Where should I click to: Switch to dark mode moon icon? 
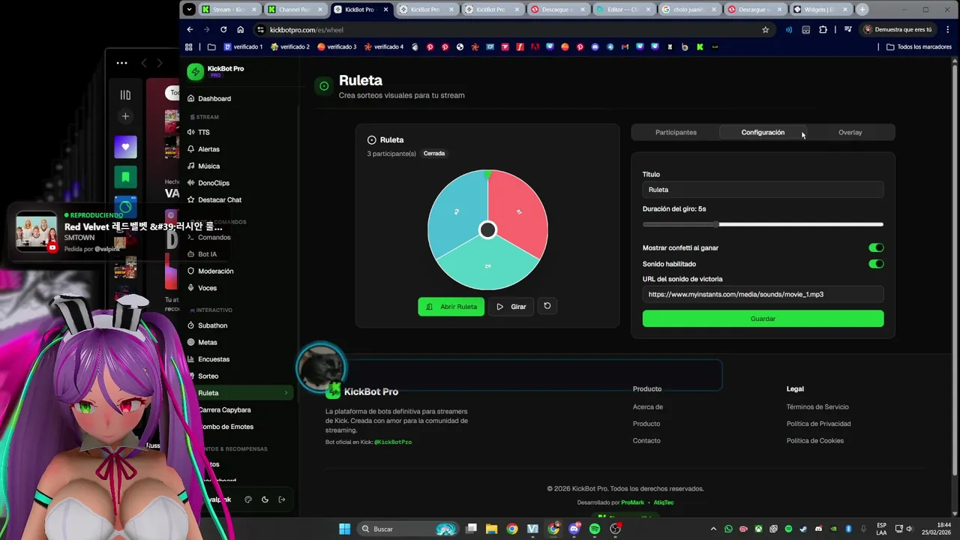click(265, 499)
